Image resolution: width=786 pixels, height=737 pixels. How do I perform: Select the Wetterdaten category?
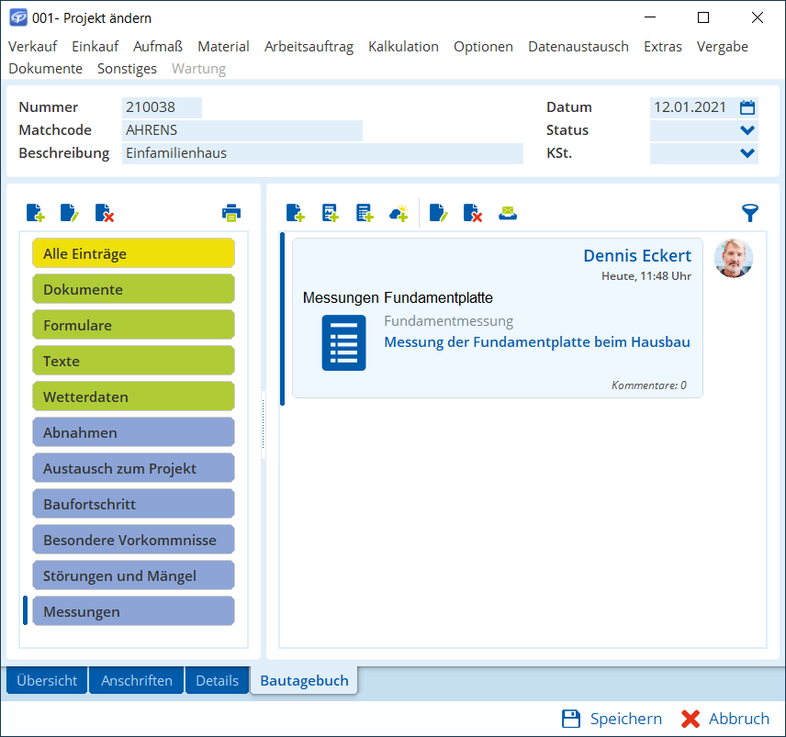click(133, 396)
